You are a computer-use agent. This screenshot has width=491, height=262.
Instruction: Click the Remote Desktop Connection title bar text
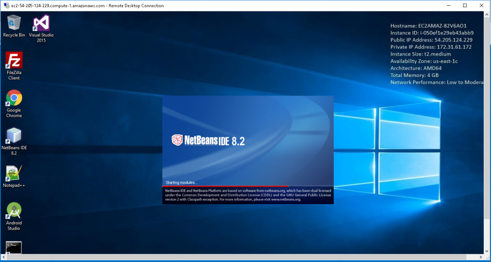click(x=87, y=6)
